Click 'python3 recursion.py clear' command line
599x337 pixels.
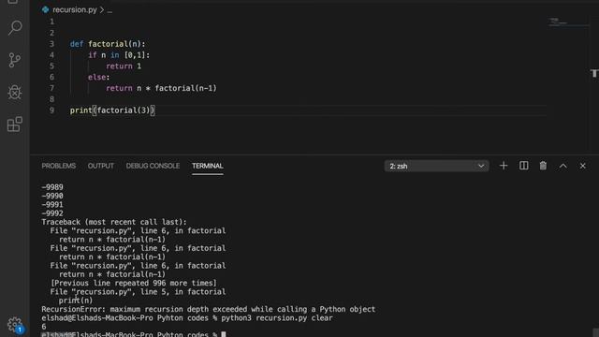[x=277, y=318]
